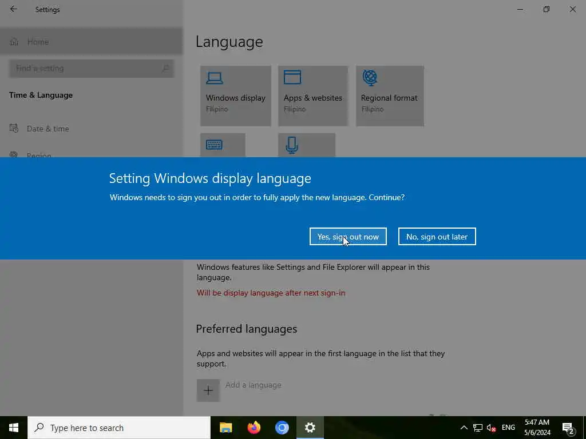
Task: Click the magnifier in Find a setting
Action: point(165,69)
